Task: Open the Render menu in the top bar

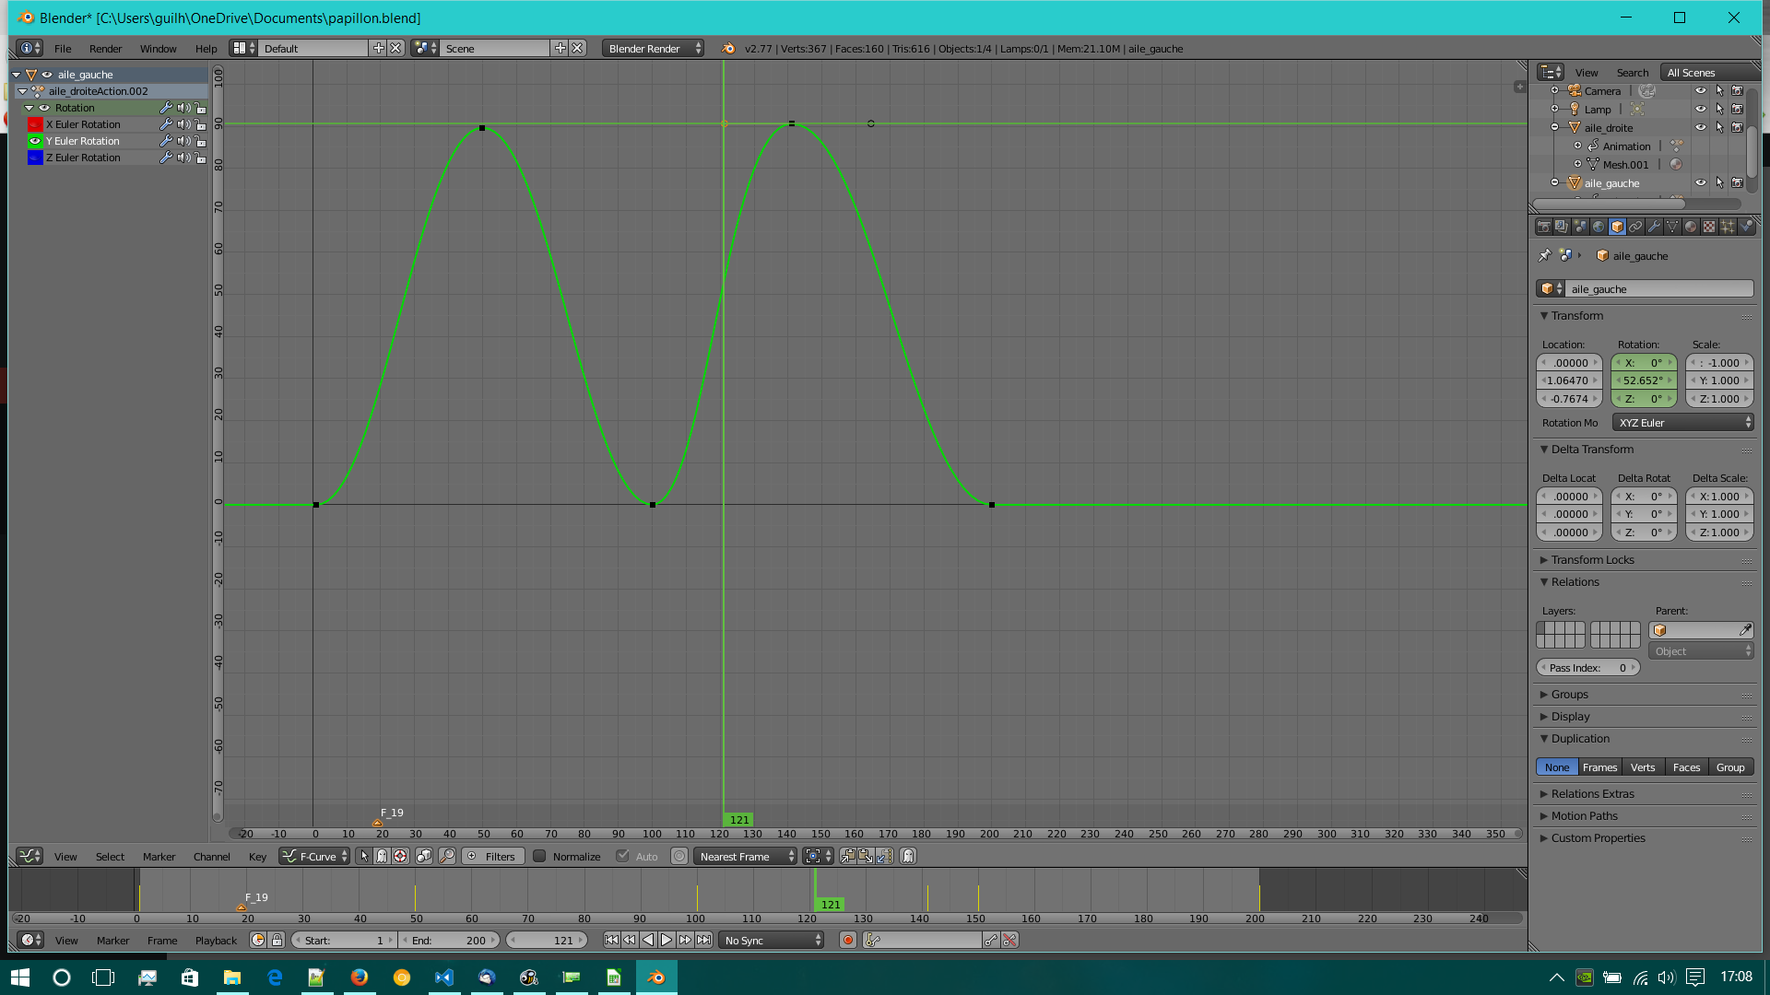Action: [105, 49]
